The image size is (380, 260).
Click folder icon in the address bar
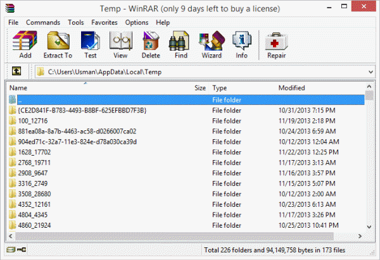point(41,71)
